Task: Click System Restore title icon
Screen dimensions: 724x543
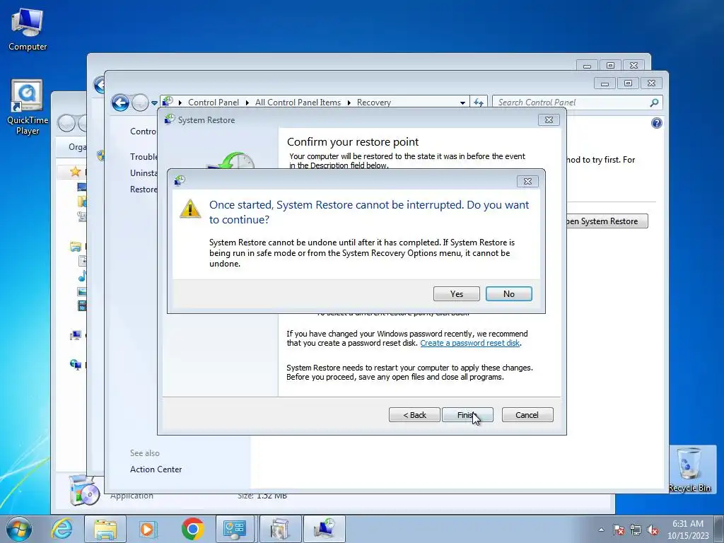Action: 170,119
